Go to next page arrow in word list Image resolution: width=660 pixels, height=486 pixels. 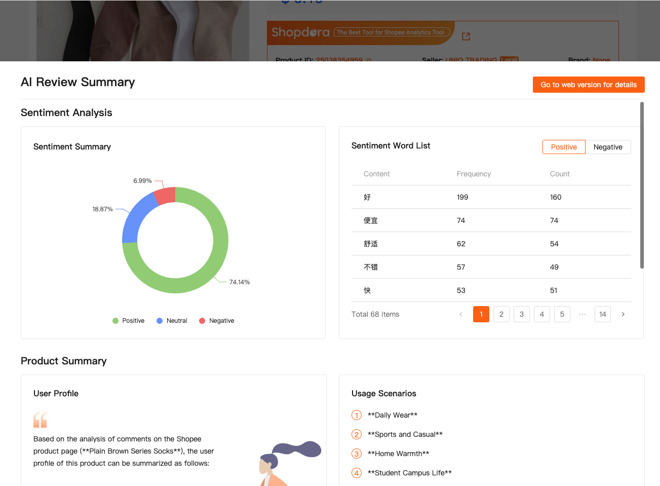[x=623, y=314]
